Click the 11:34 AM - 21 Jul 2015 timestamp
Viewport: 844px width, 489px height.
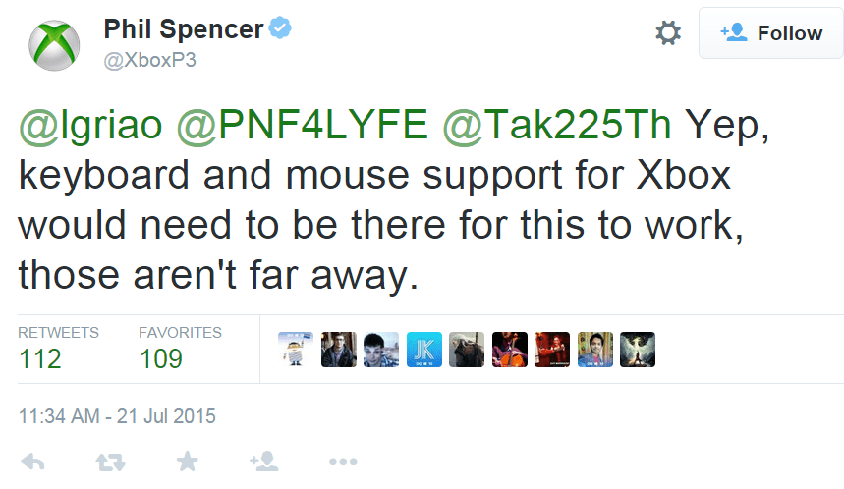point(117,416)
